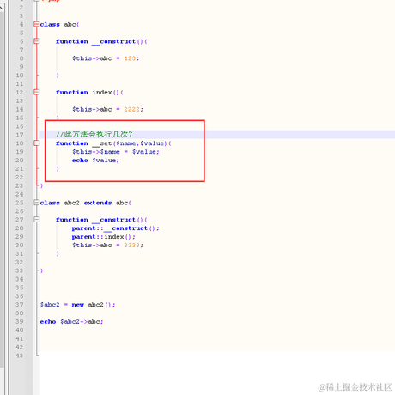Place cursor on '$abc2 = new abc2();'

(77, 305)
